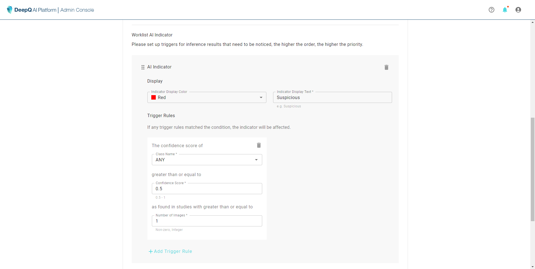This screenshot has height=269, width=535.
Task: Open the help question mark icon
Action: pyautogui.click(x=491, y=10)
